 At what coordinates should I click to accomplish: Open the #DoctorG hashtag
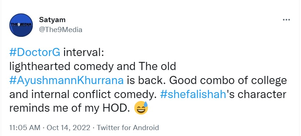pos(35,53)
